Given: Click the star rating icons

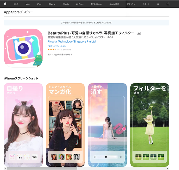Looking at the screenshot, I should (x=52, y=49).
